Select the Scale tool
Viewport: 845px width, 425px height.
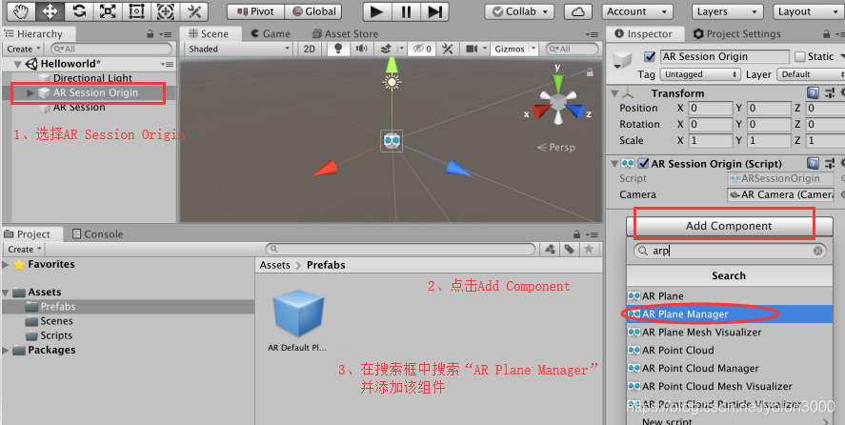click(x=108, y=11)
